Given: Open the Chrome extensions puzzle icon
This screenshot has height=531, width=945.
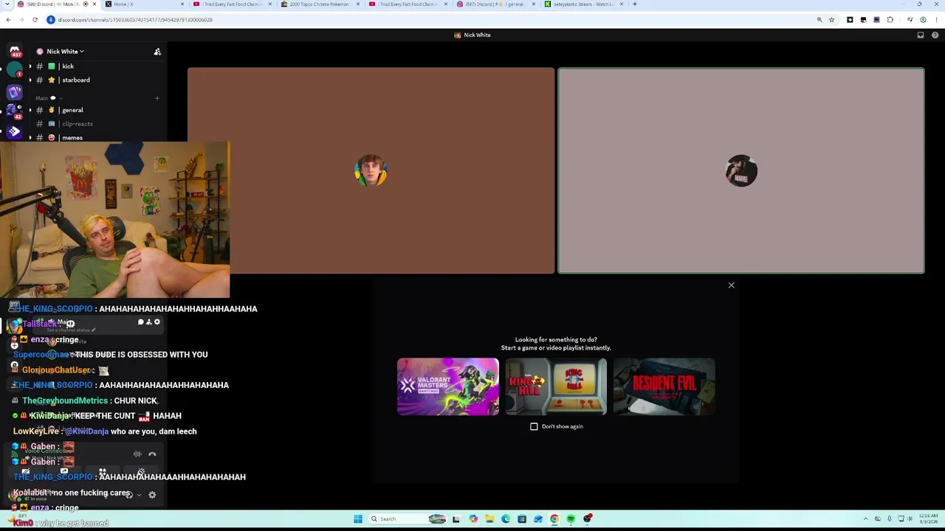Looking at the screenshot, I should click(890, 20).
